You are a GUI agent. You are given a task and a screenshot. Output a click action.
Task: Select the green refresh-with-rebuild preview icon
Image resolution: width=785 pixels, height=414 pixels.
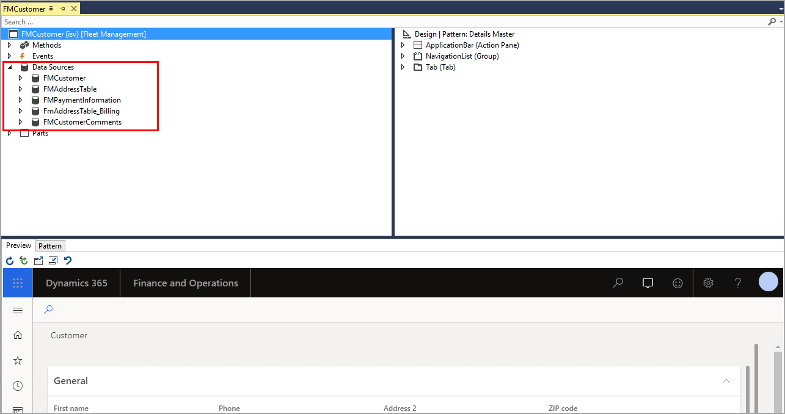[x=24, y=260]
